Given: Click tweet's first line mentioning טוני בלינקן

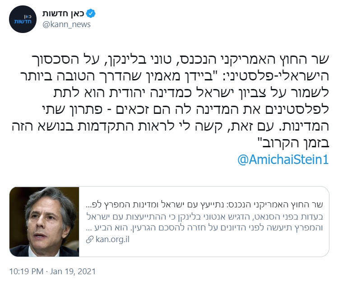Looking at the screenshot, I should click(180, 59).
